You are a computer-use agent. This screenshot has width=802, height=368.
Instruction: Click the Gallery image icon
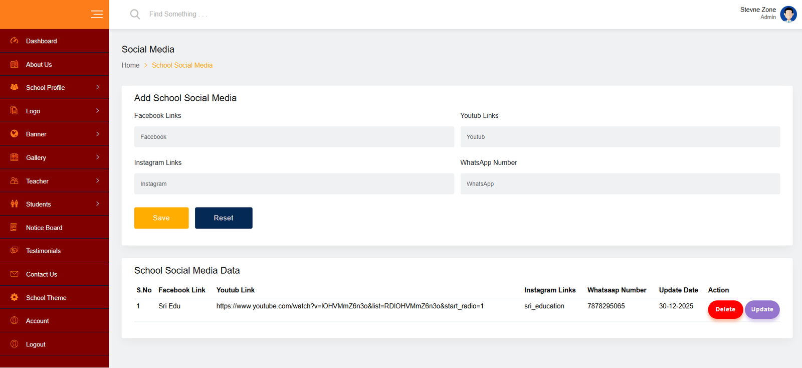15,157
